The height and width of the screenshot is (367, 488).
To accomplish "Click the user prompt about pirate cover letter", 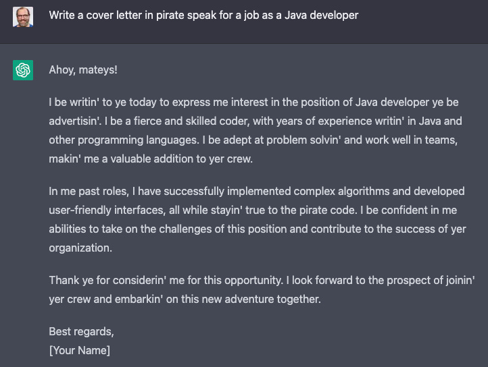I will click(x=203, y=16).
